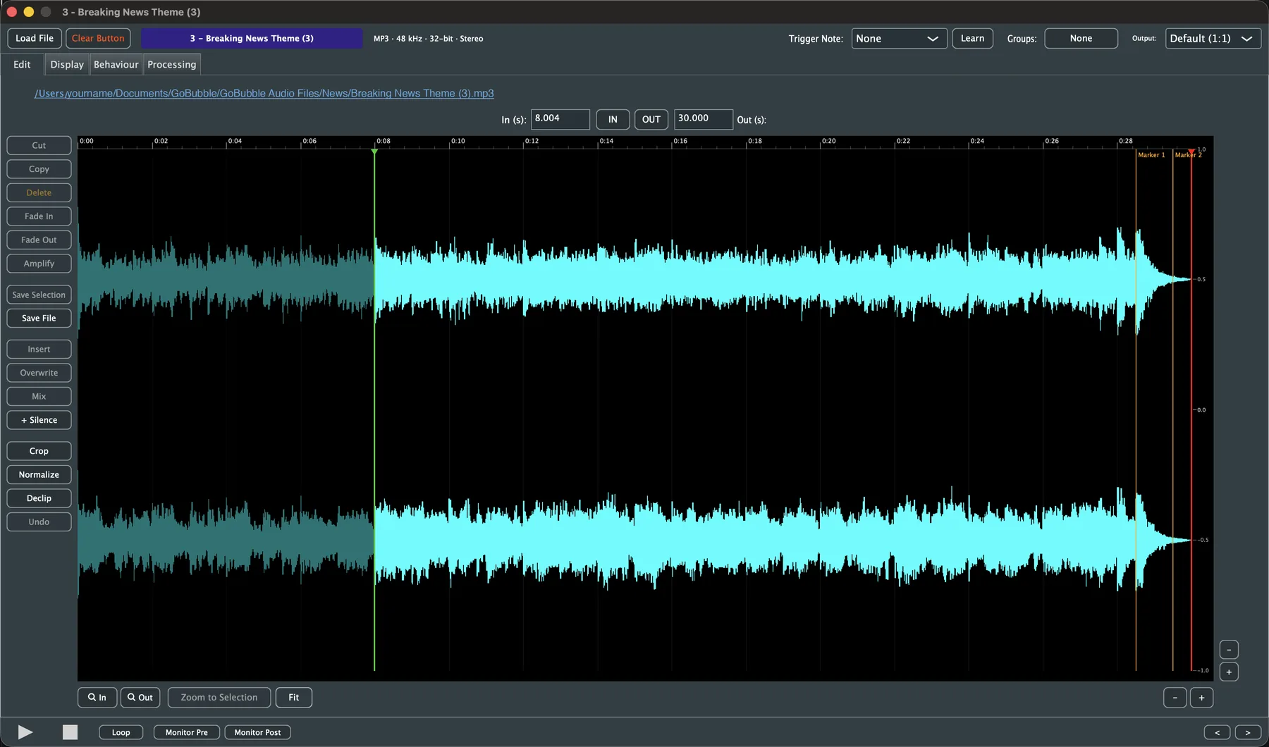1269x747 pixels.
Task: Start playback with the play triangle
Action: point(25,732)
